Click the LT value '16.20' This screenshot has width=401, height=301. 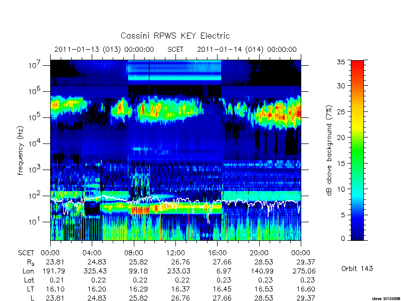click(x=97, y=289)
